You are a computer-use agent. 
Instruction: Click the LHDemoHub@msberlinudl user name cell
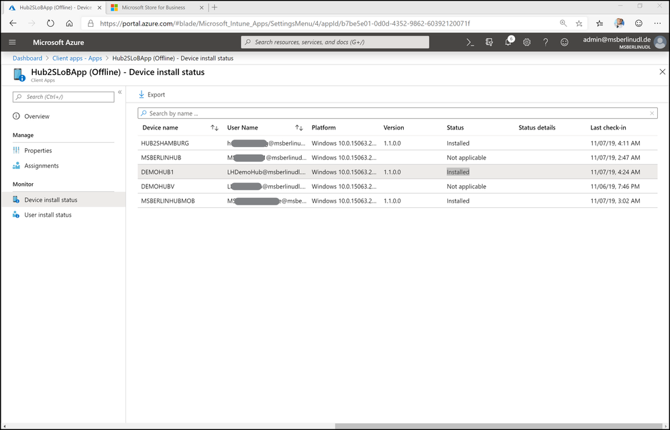pos(267,172)
